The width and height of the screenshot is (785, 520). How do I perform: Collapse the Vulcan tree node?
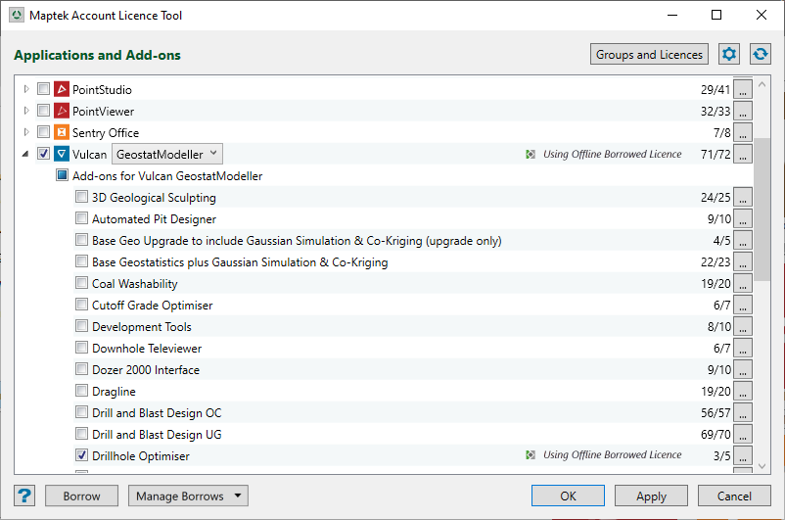coord(25,155)
